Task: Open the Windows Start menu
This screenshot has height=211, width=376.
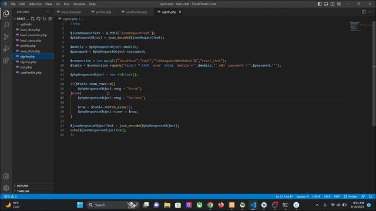Action: pyautogui.click(x=80, y=205)
